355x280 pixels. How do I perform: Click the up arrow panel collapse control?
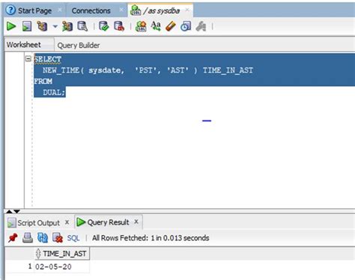tap(9, 211)
